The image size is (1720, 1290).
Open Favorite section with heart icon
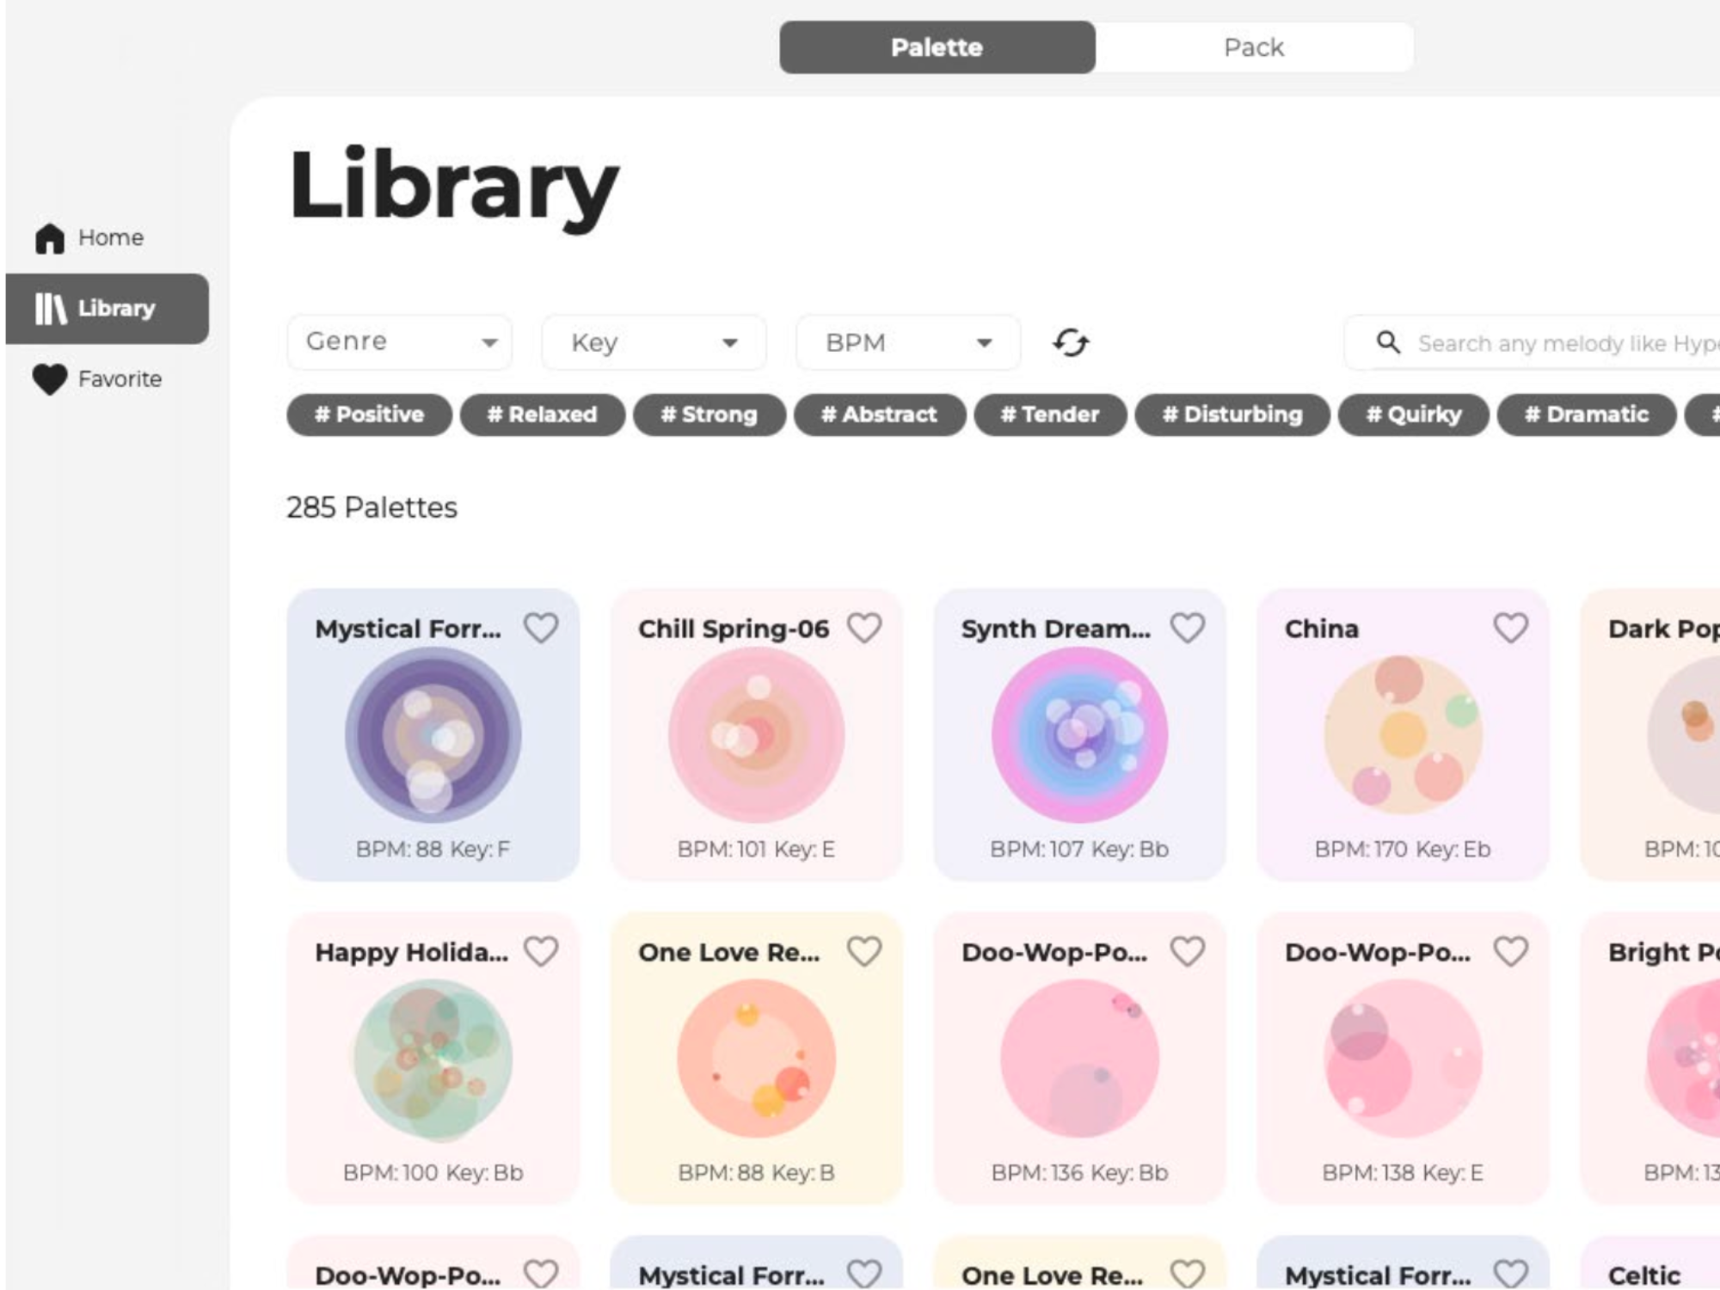click(x=50, y=379)
